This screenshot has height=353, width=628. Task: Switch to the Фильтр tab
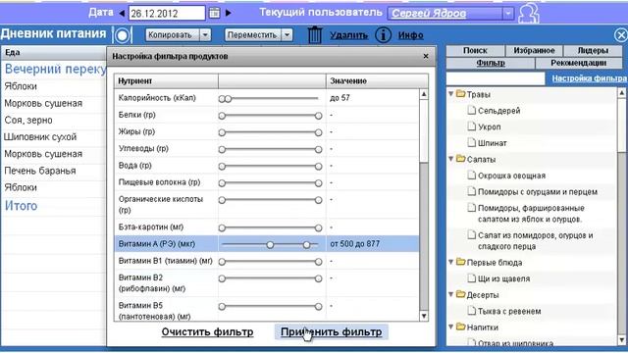coord(491,63)
